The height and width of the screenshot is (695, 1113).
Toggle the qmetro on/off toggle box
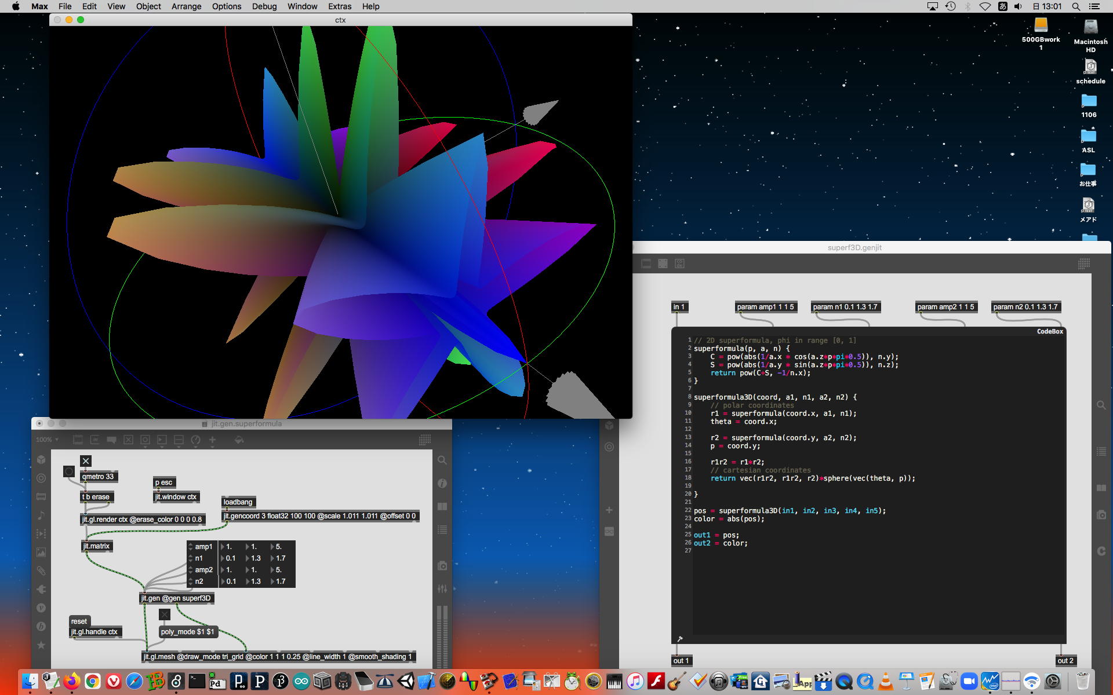[x=86, y=461]
